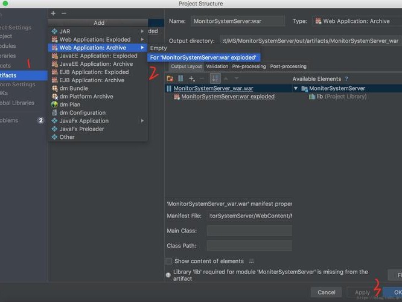Viewport: 402px width, 302px height.
Task: Click the green window zoom button
Action: click(5, 4)
